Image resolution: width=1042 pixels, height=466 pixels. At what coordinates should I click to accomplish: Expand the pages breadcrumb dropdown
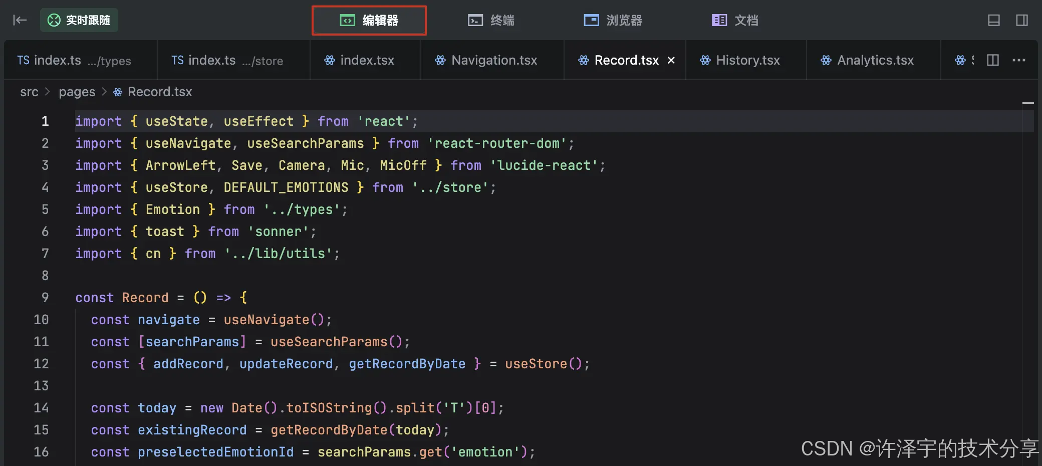pos(77,92)
